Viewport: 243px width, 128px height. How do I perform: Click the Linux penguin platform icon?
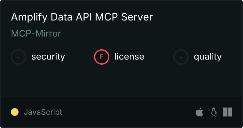(x=213, y=112)
